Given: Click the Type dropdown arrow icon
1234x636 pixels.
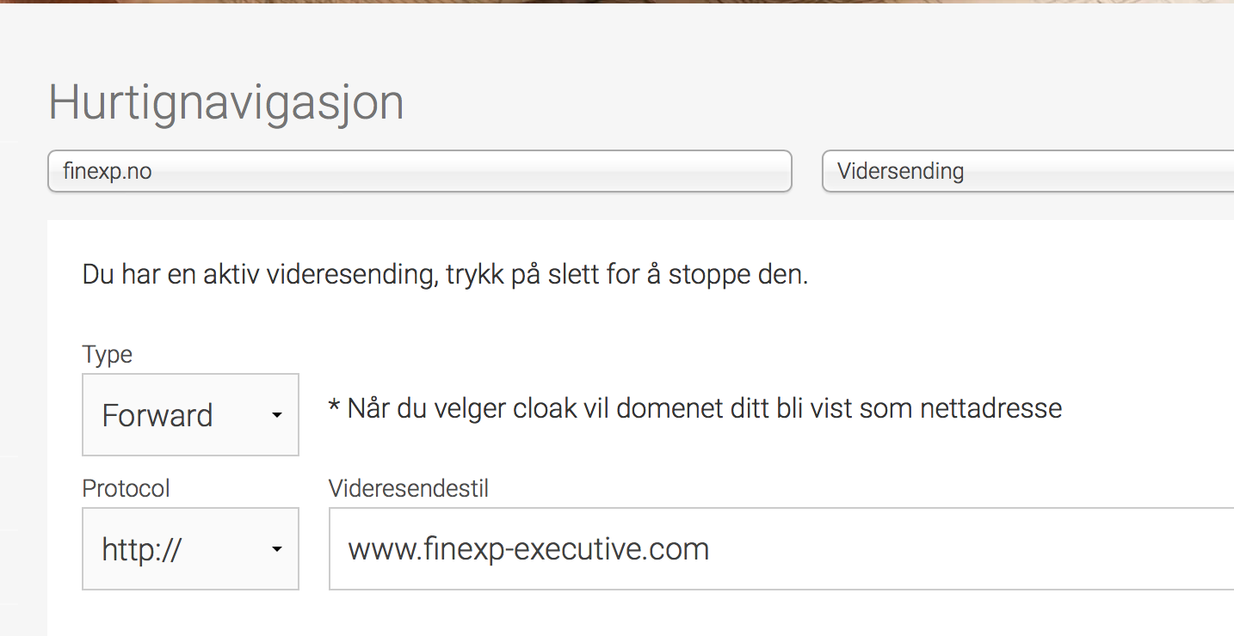Looking at the screenshot, I should click(276, 416).
